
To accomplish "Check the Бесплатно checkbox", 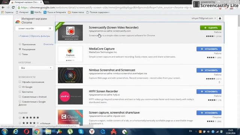I will [20, 91].
